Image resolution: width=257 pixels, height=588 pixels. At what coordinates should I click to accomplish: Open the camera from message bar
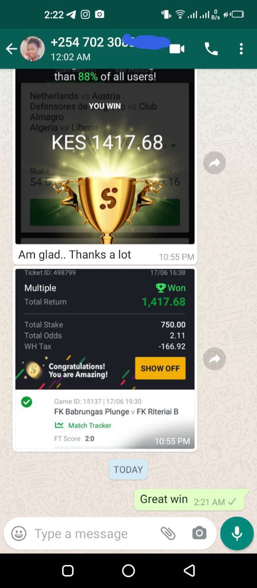point(199,533)
